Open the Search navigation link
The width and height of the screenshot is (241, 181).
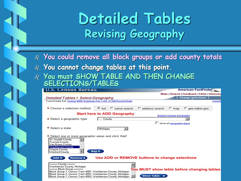175,94
